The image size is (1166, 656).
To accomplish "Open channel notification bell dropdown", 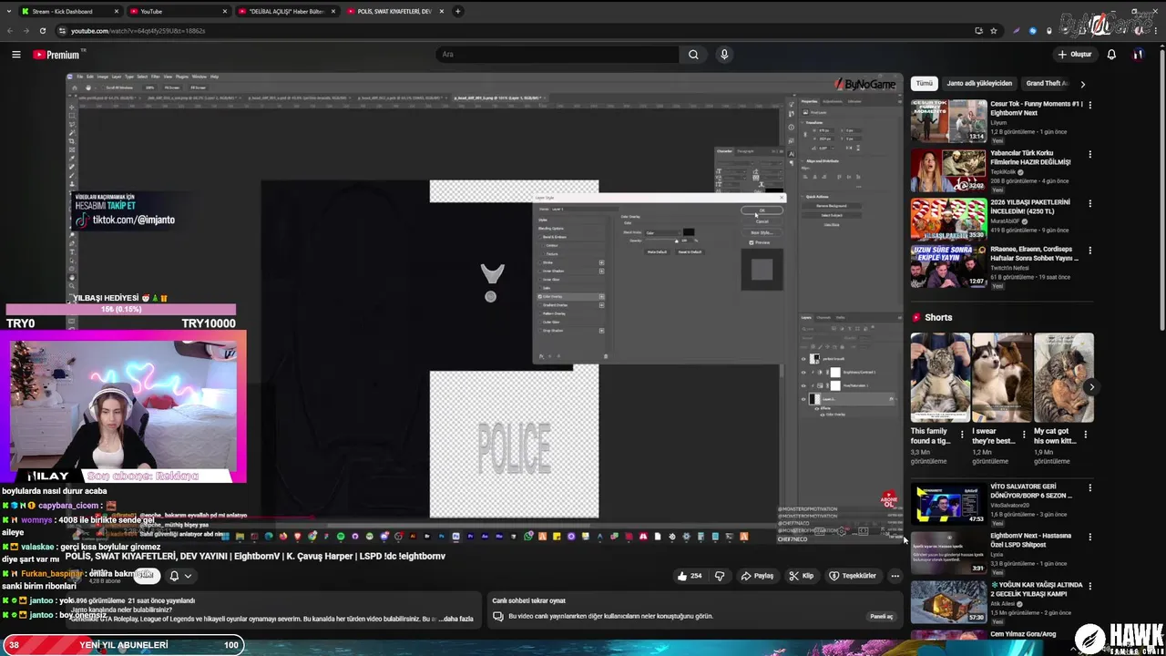I will pyautogui.click(x=180, y=576).
